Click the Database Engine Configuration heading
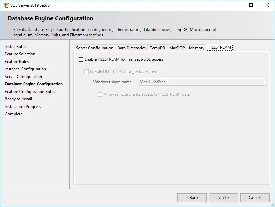The width and height of the screenshot is (275, 207). click(x=50, y=18)
